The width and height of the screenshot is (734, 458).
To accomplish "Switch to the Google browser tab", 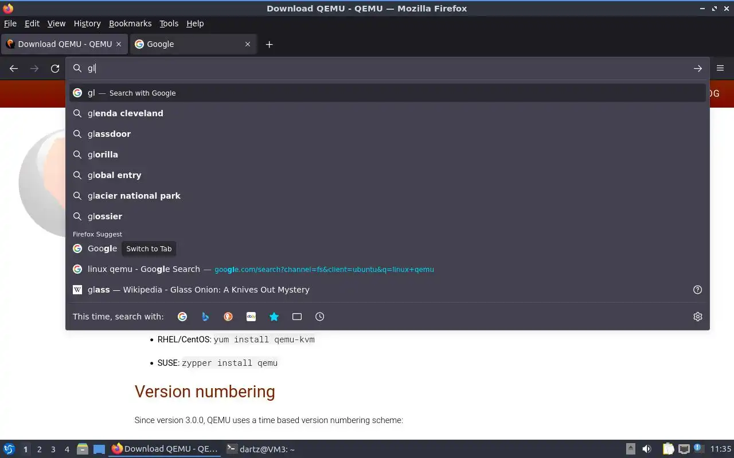I will (x=193, y=44).
